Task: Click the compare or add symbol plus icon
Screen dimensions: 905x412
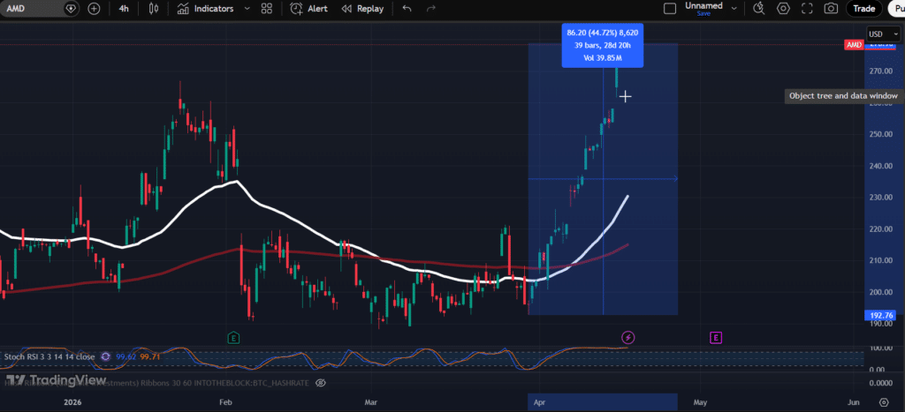Action: tap(95, 9)
